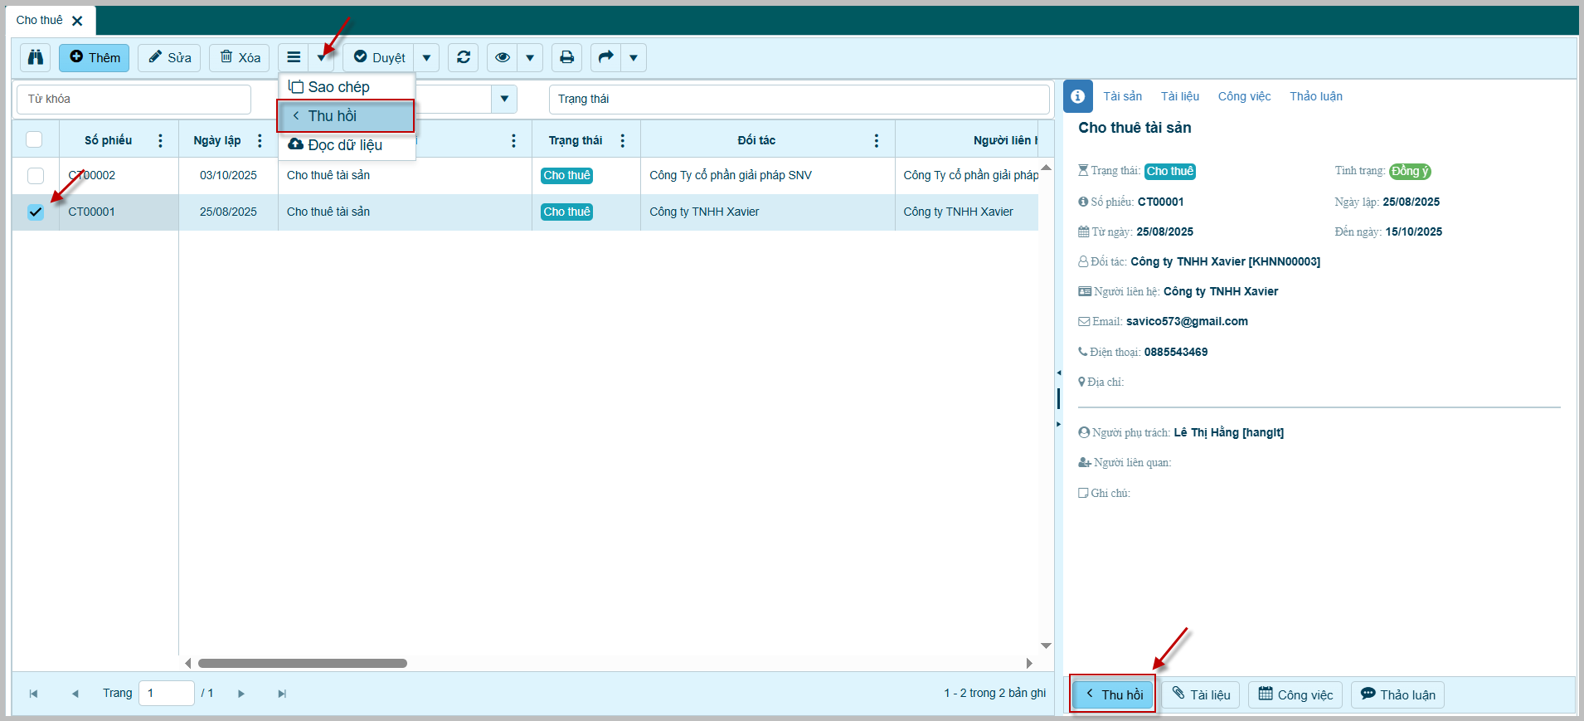Toggle the select-all header checkbox
The image size is (1584, 721).
click(x=34, y=139)
